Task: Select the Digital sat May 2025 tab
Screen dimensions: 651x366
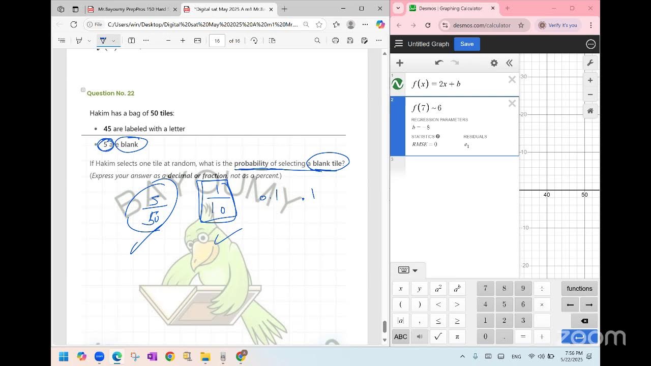Action: pyautogui.click(x=228, y=9)
